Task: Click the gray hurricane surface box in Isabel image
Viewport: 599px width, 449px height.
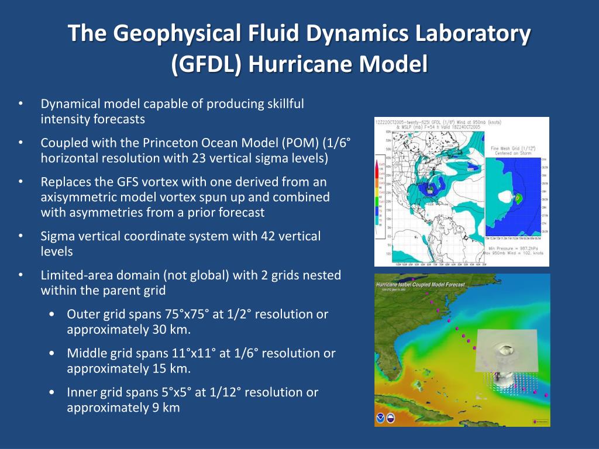Action: point(507,351)
